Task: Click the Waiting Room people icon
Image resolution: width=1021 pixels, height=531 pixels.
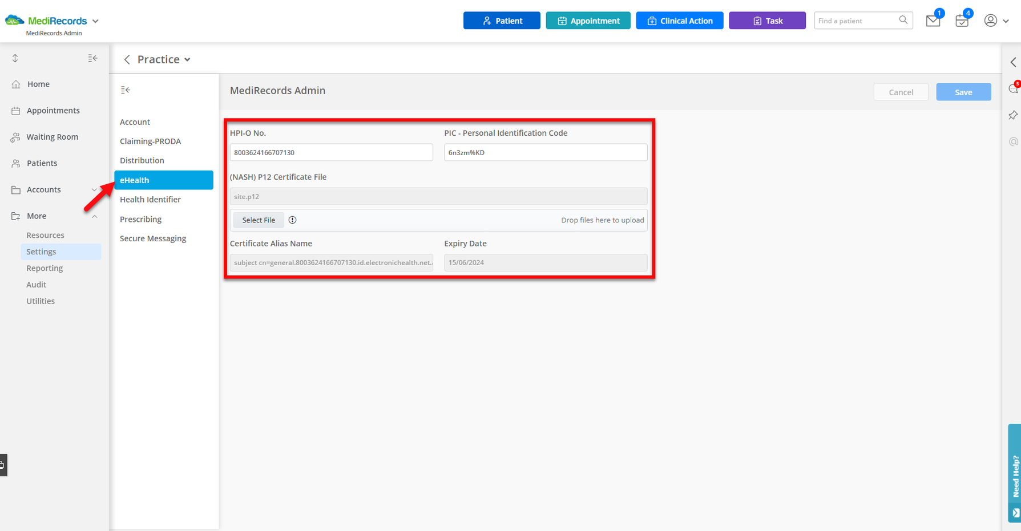Action: (x=16, y=137)
